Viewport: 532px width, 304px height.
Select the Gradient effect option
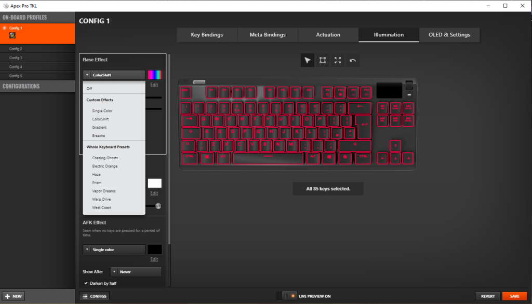[x=114, y=128]
